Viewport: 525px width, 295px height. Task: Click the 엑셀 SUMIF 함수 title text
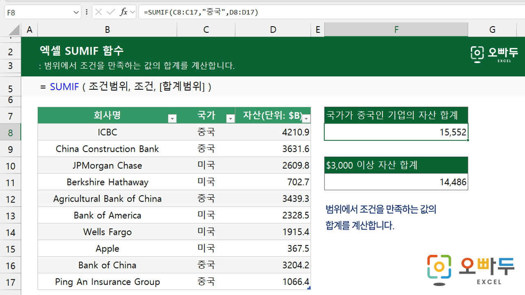(x=81, y=50)
